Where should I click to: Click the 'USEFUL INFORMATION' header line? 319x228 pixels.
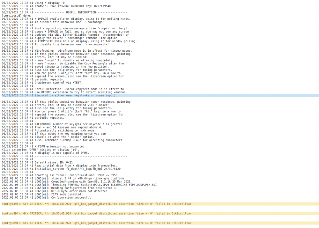(64, 12)
